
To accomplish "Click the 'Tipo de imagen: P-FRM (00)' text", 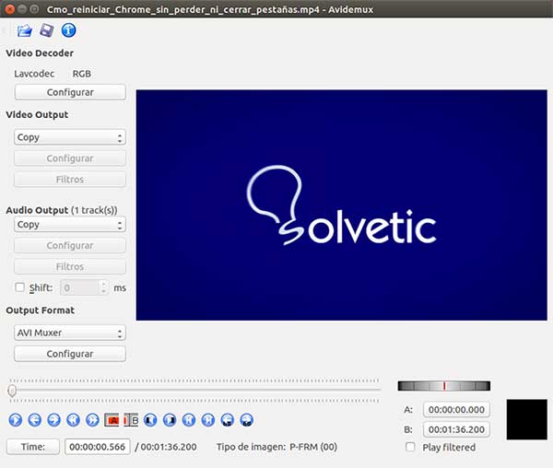I will pos(276,447).
